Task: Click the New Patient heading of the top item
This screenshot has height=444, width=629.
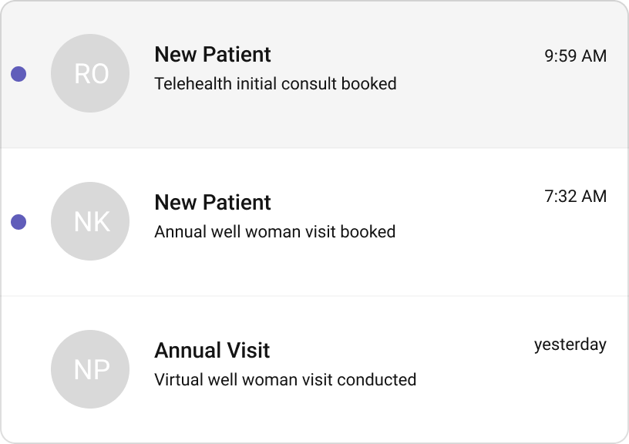Action: coord(213,55)
